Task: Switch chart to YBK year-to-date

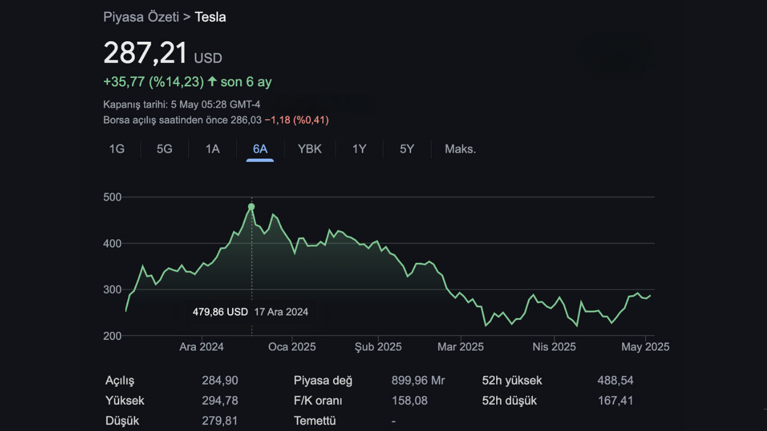Action: click(x=310, y=149)
